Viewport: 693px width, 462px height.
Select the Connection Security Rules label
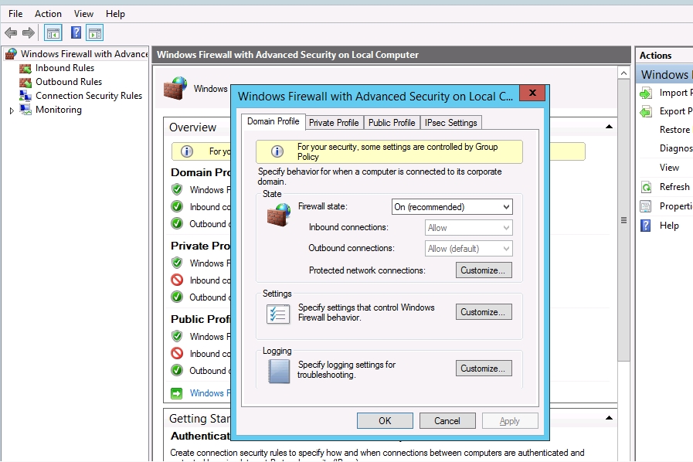pyautogui.click(x=89, y=96)
